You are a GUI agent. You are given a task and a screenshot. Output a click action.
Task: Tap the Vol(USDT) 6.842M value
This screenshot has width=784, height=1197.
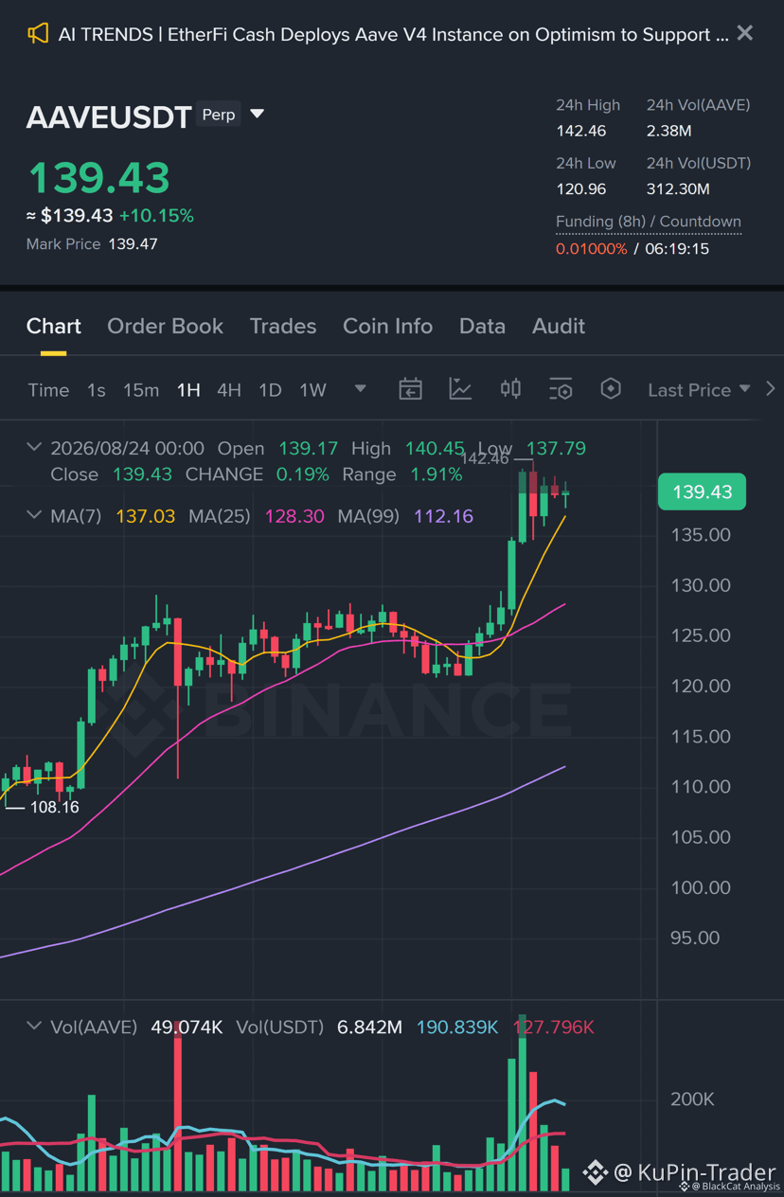(369, 1027)
